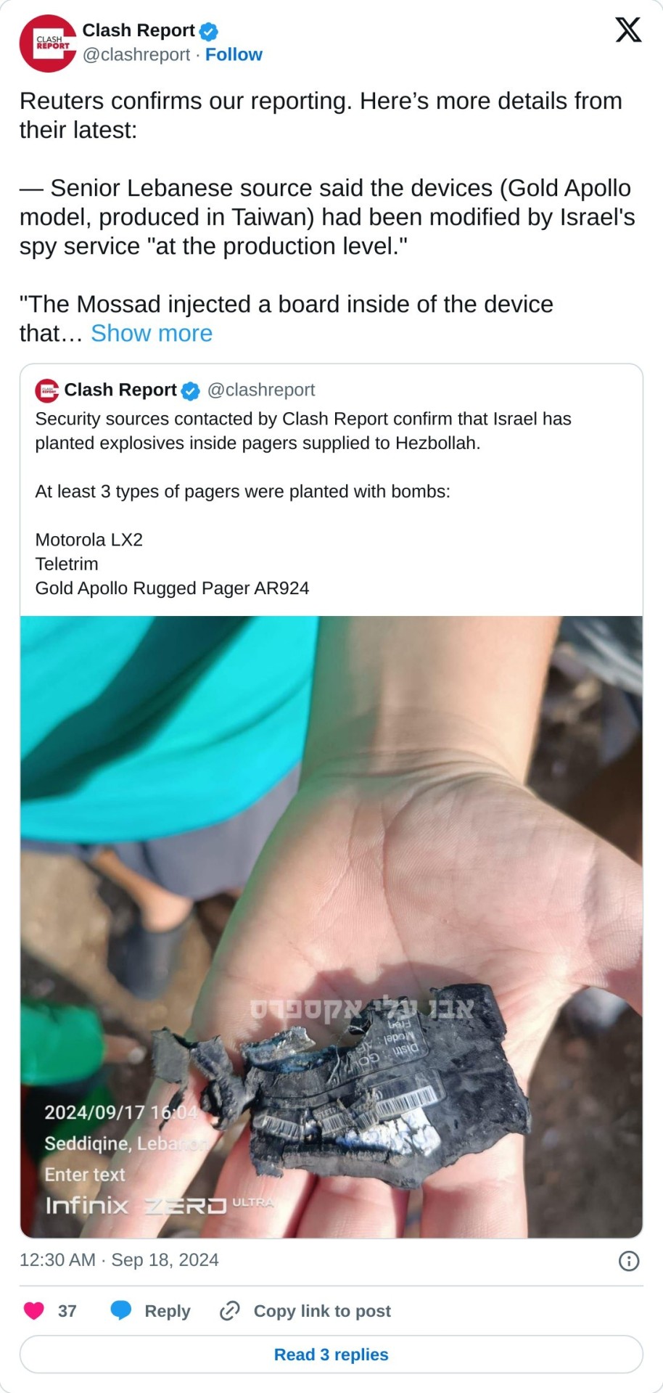
Task: Open the @clashreport handle in the header
Action: point(136,54)
